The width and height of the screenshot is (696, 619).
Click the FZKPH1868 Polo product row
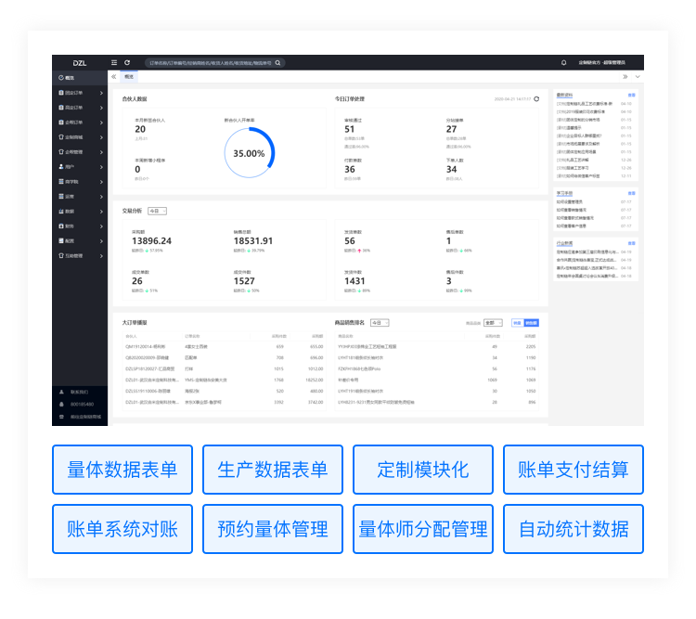(437, 369)
